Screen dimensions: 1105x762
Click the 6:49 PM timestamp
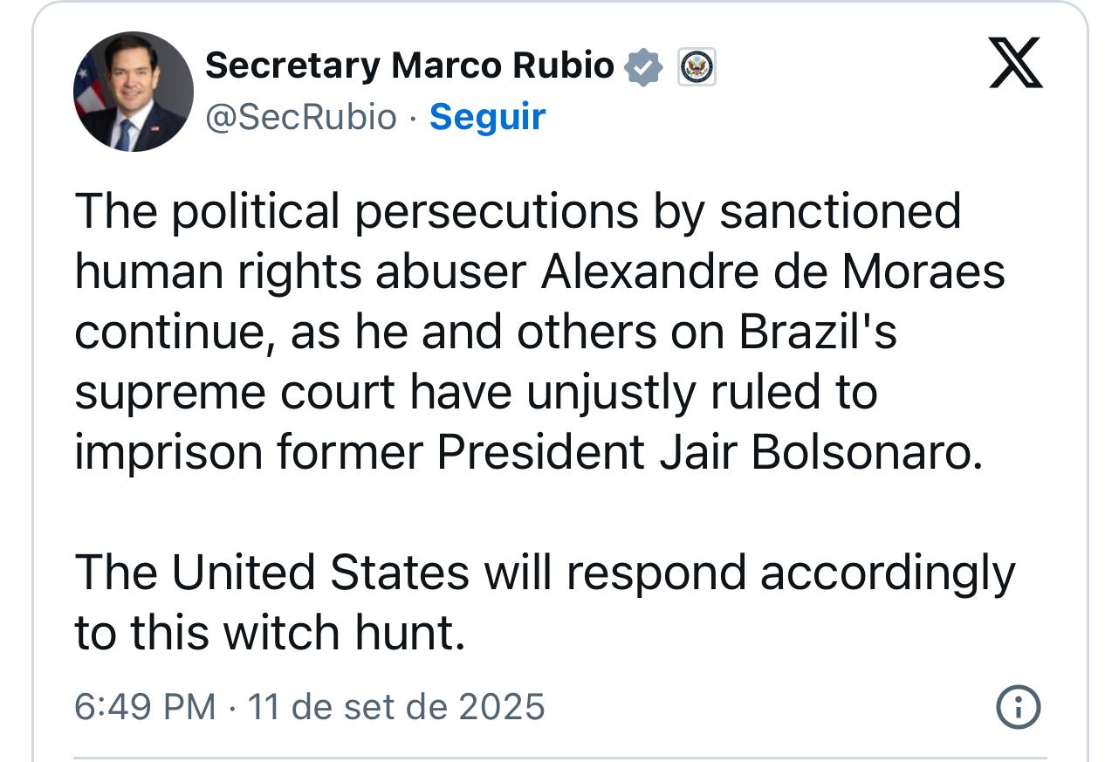[144, 706]
